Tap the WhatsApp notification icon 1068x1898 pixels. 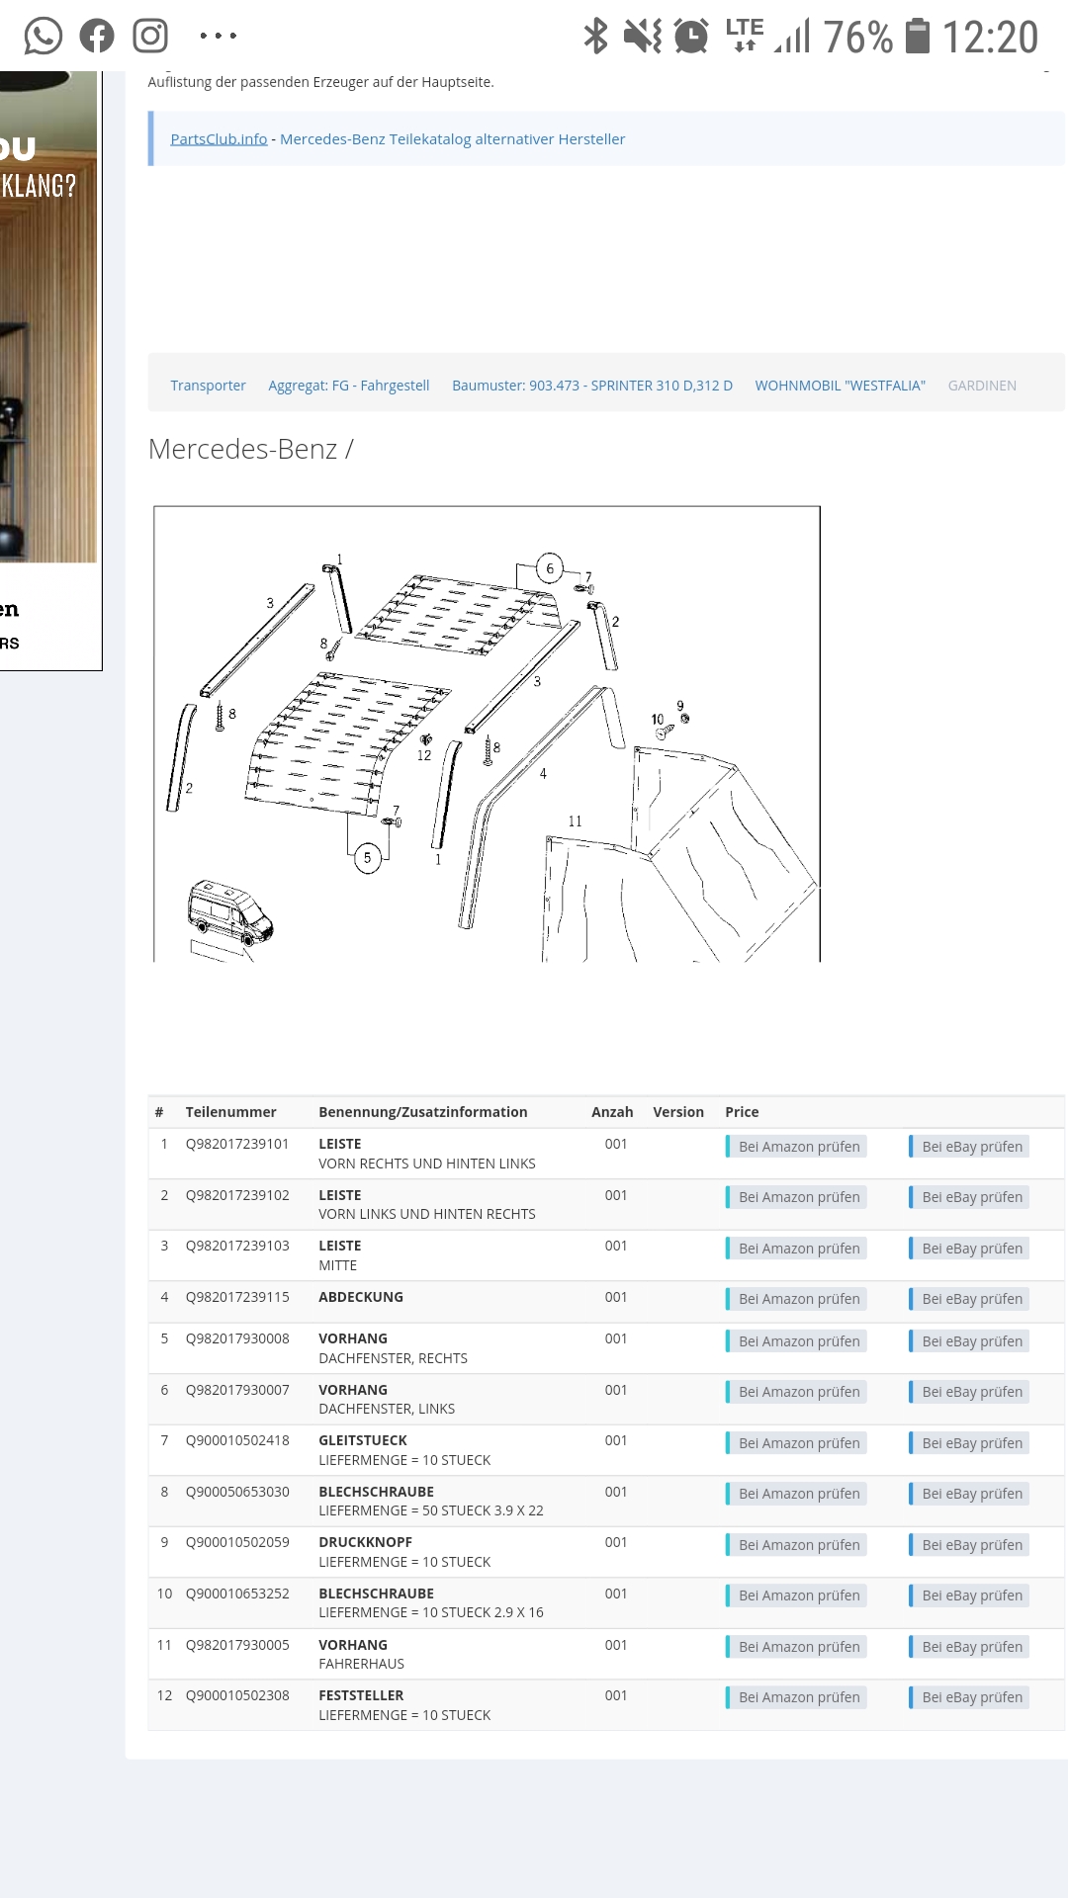click(x=44, y=37)
